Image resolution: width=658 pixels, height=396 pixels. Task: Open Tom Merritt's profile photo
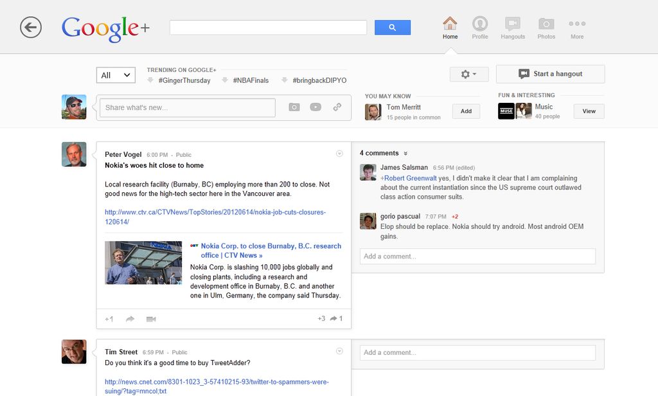pos(373,112)
